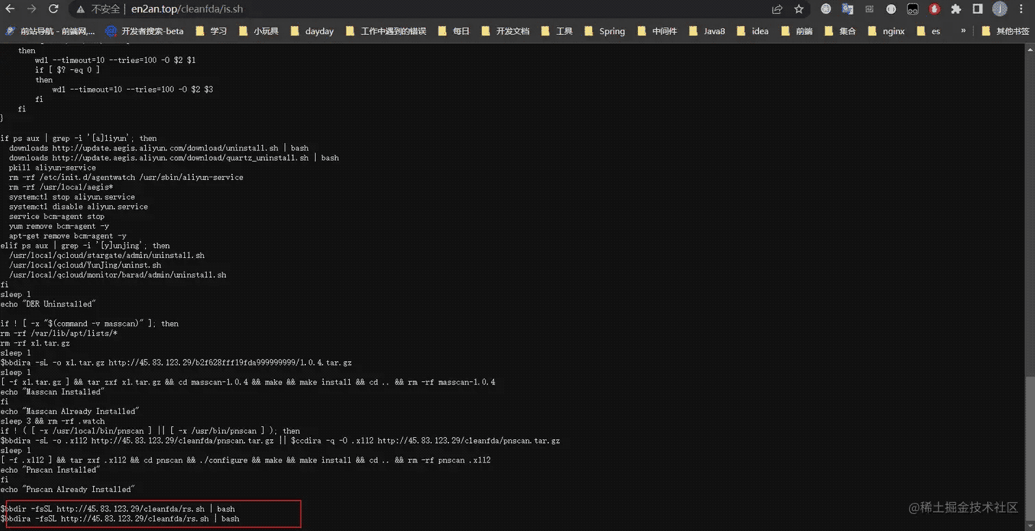The width and height of the screenshot is (1035, 531).
Task: Open the idea bookmark folder
Action: 752,31
